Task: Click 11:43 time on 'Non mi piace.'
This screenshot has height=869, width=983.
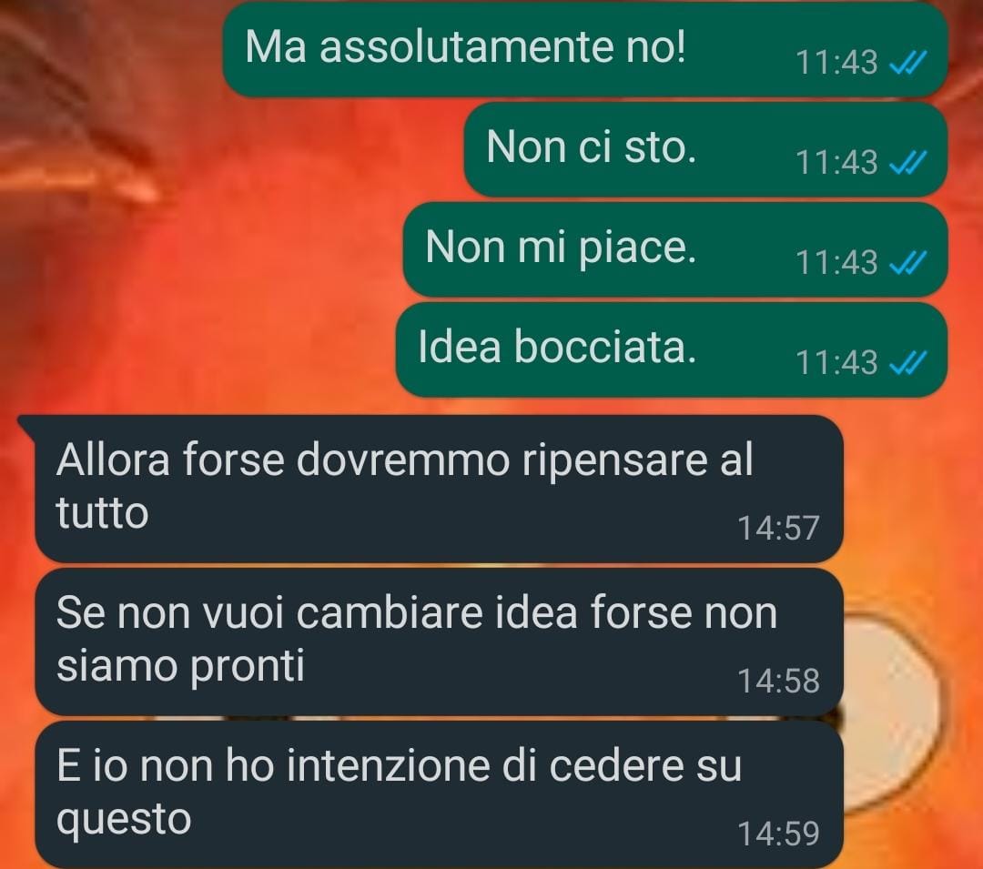Action: click(x=836, y=262)
